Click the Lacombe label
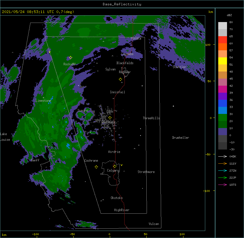Screen dimensions: 244x238 tap(127, 54)
